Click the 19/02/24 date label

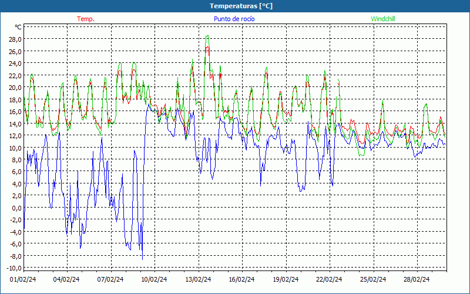pos(286,279)
